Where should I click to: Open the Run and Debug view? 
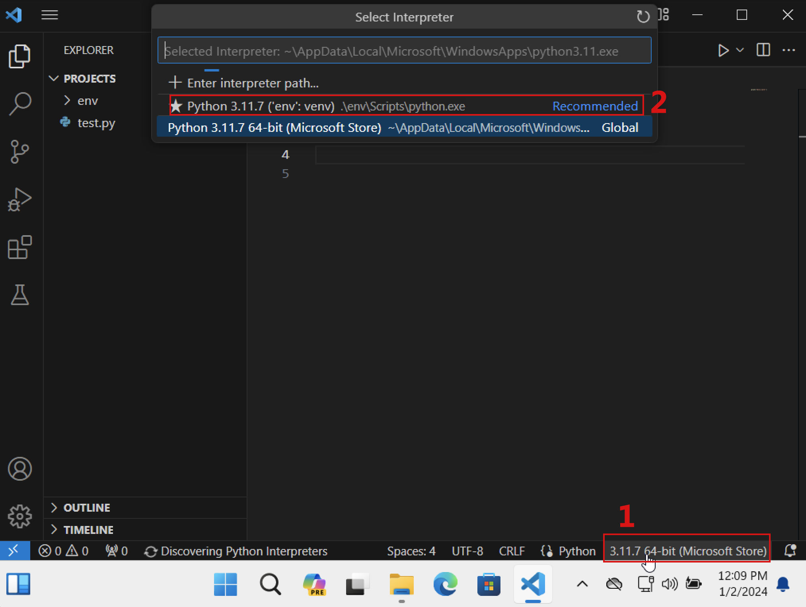[x=19, y=199]
